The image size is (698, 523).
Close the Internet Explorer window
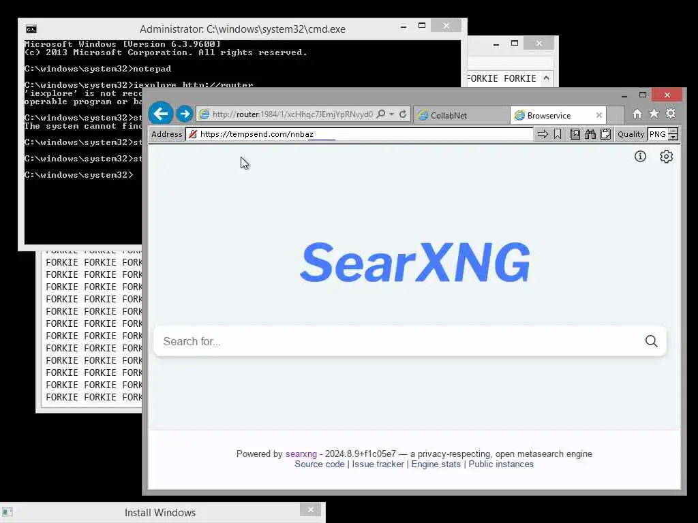[667, 95]
